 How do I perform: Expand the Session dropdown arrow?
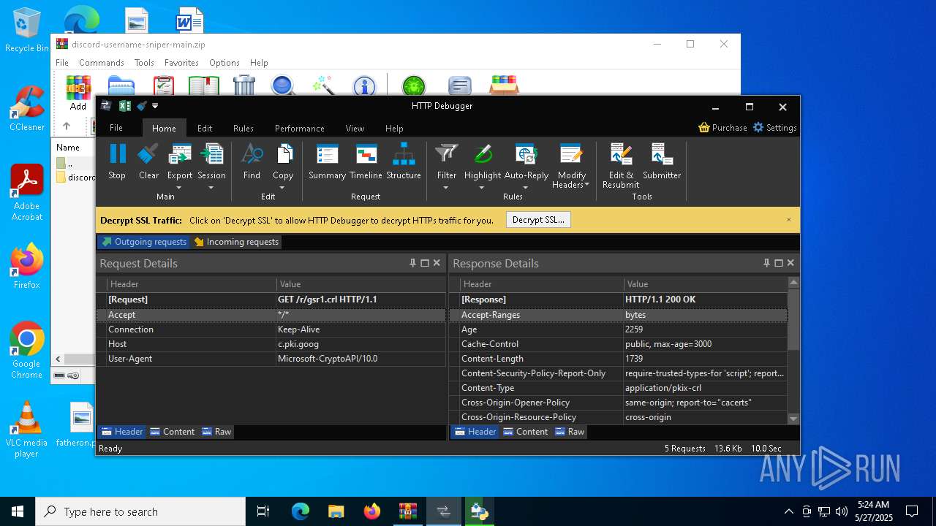coord(211,188)
